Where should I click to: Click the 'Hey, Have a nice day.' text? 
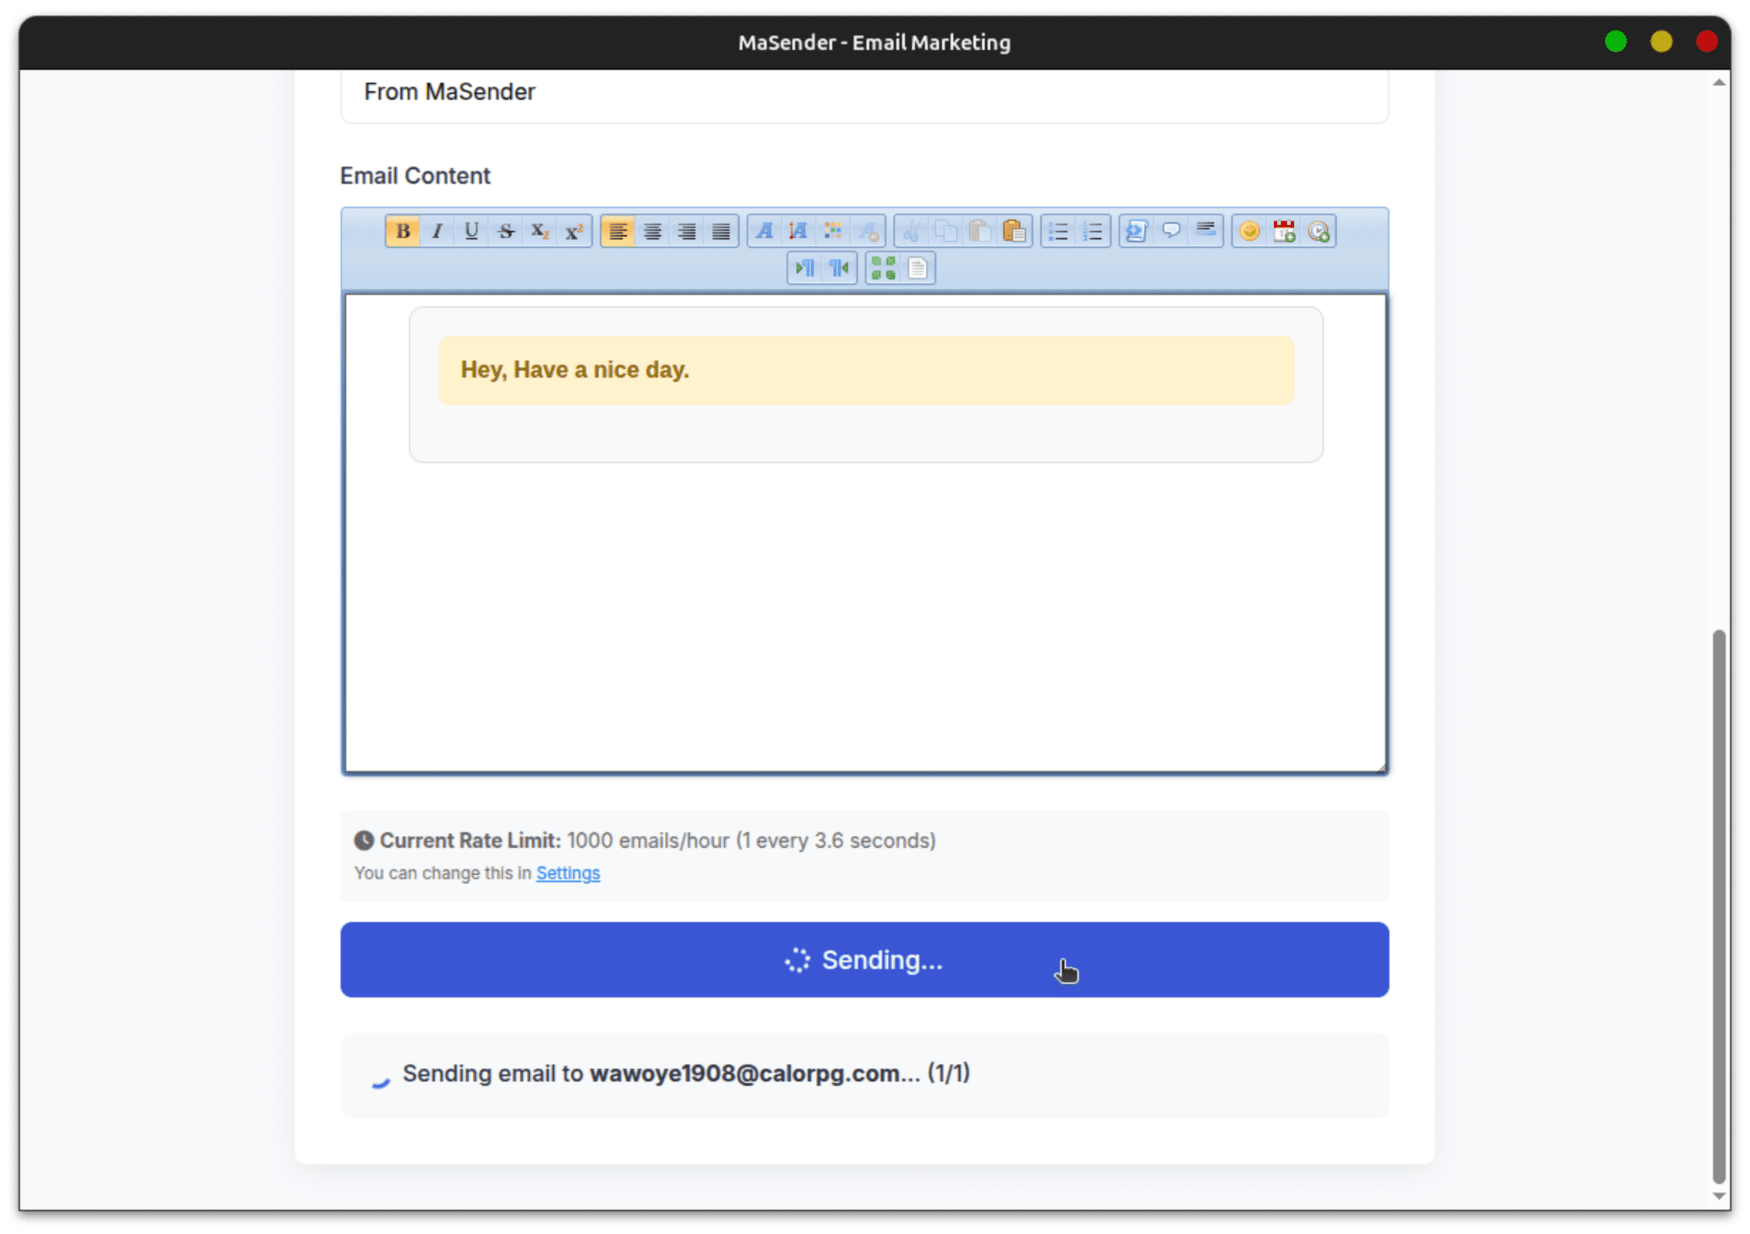[575, 370]
